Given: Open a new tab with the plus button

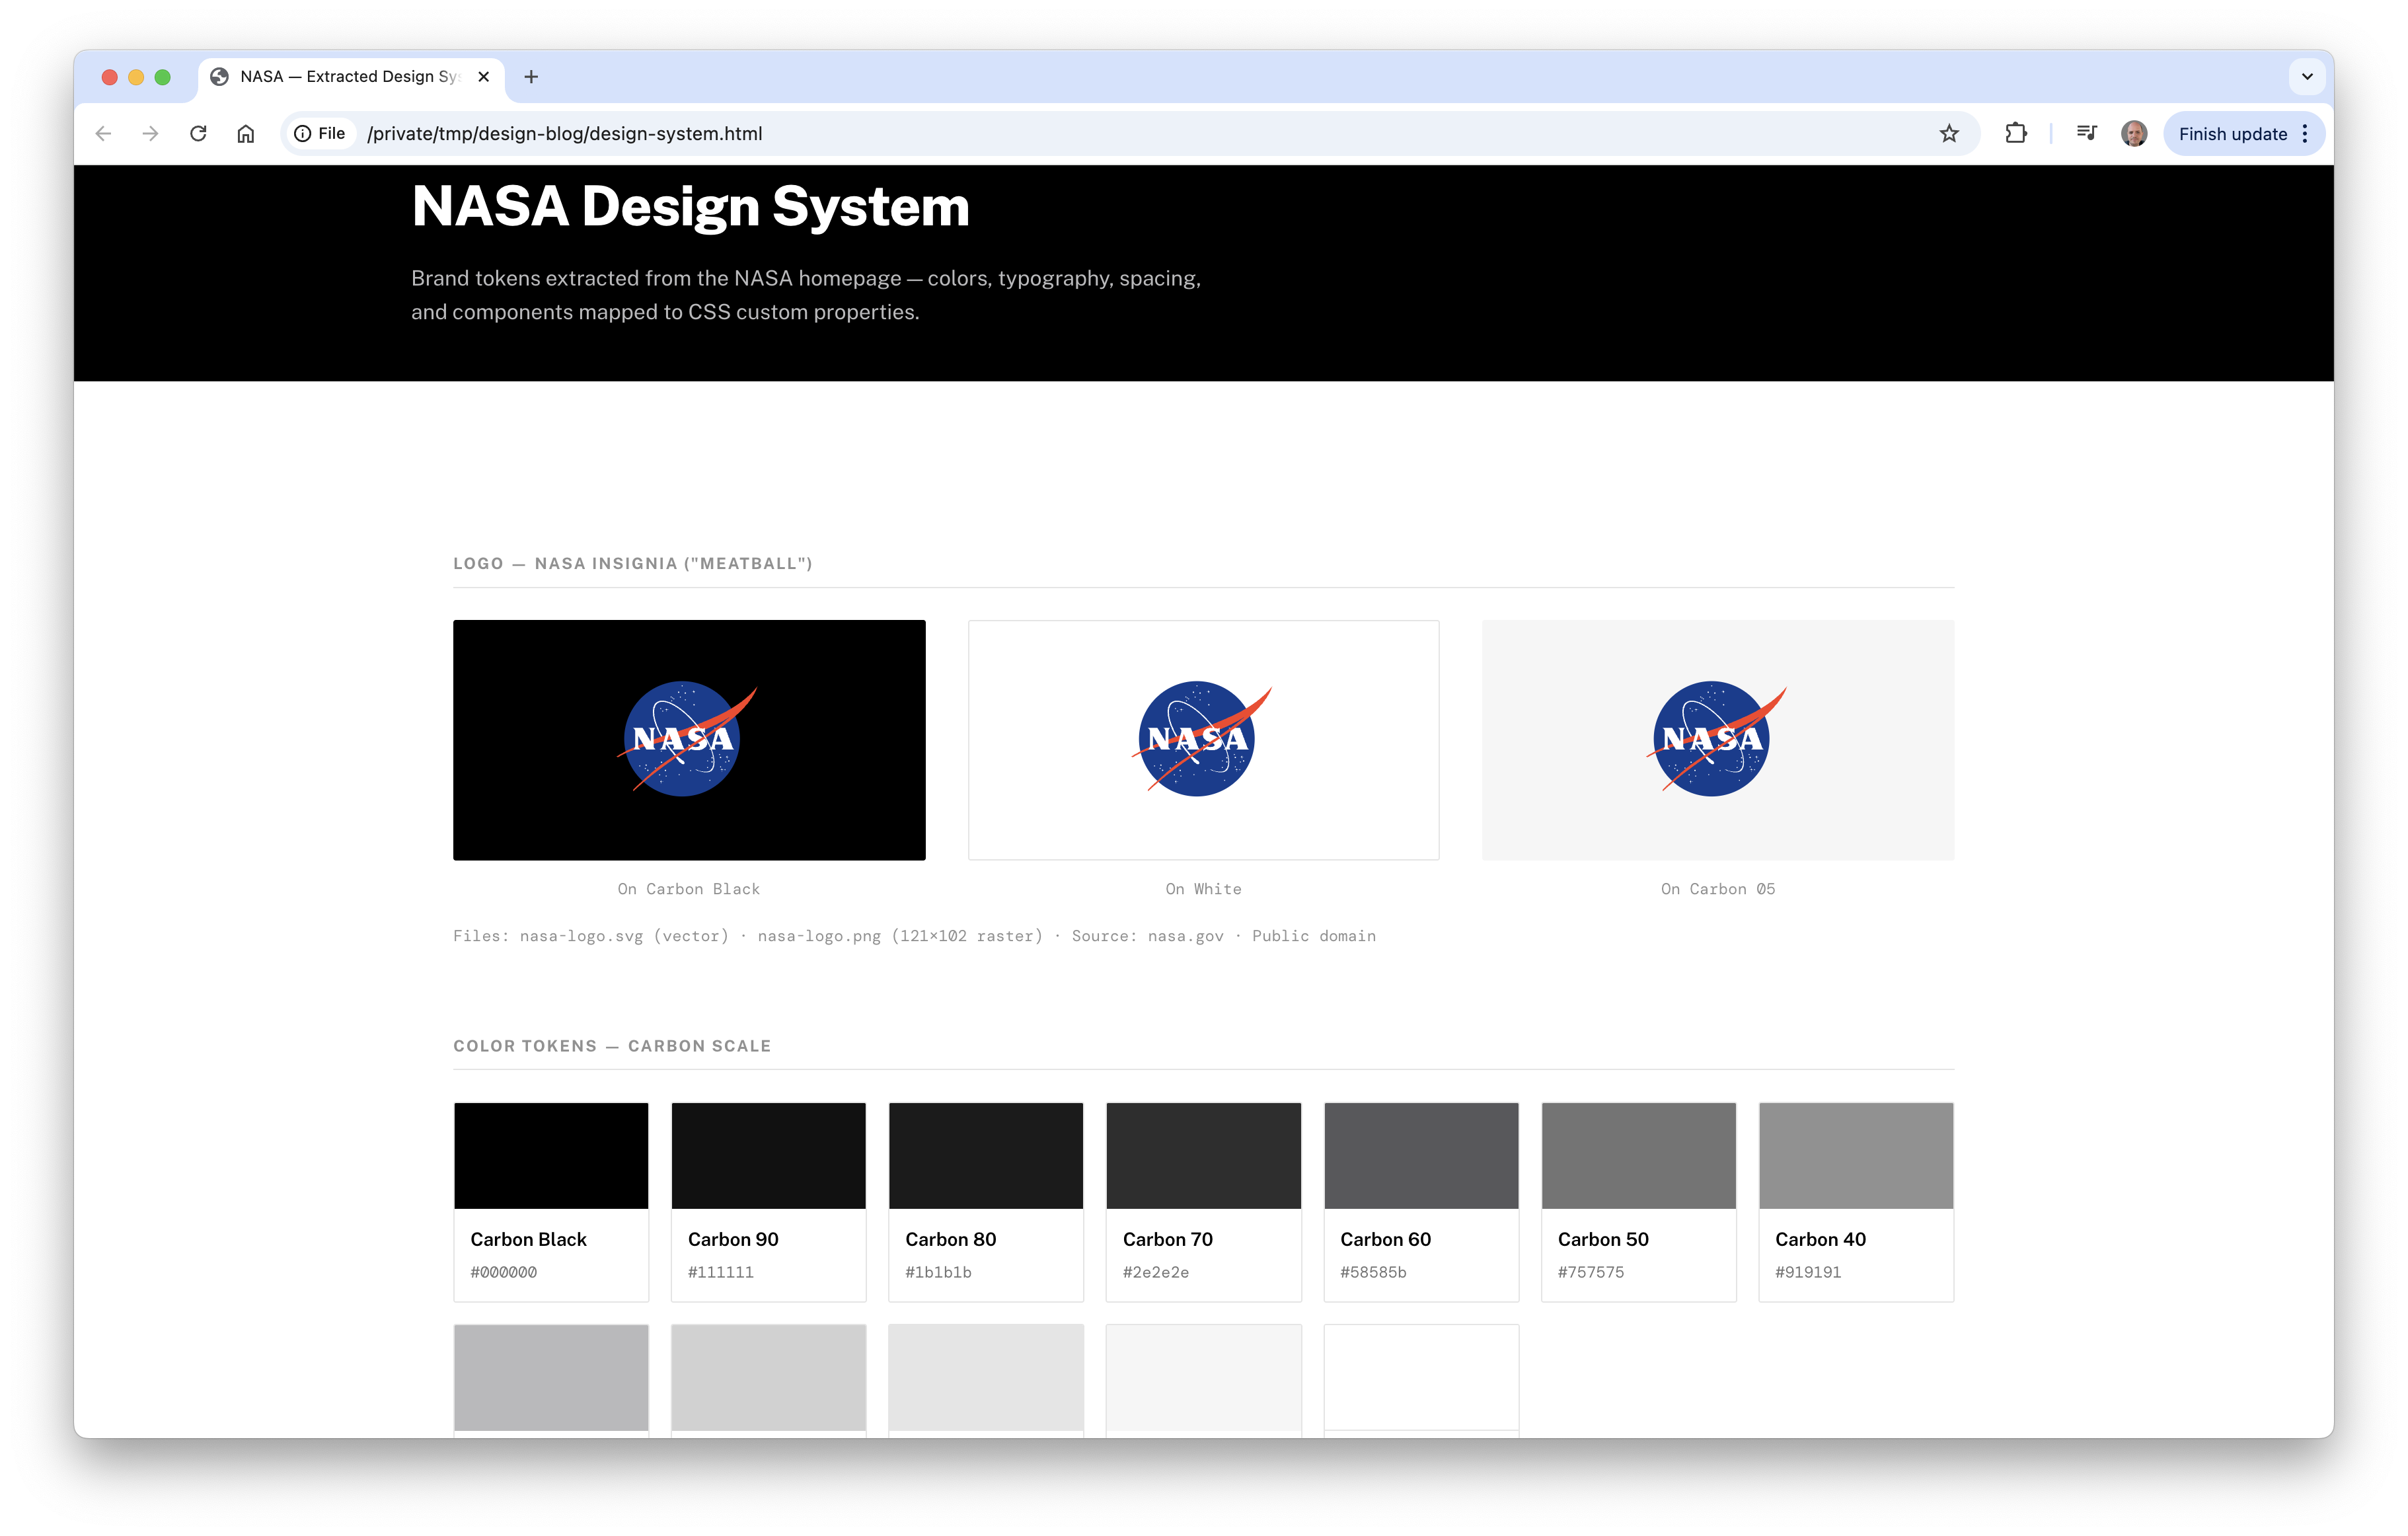Looking at the screenshot, I should (x=531, y=77).
